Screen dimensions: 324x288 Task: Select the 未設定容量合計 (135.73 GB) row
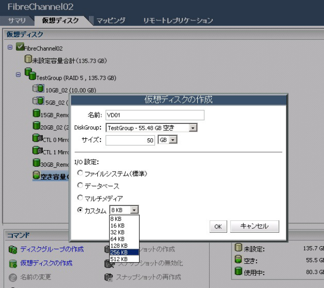pyautogui.click(x=70, y=61)
